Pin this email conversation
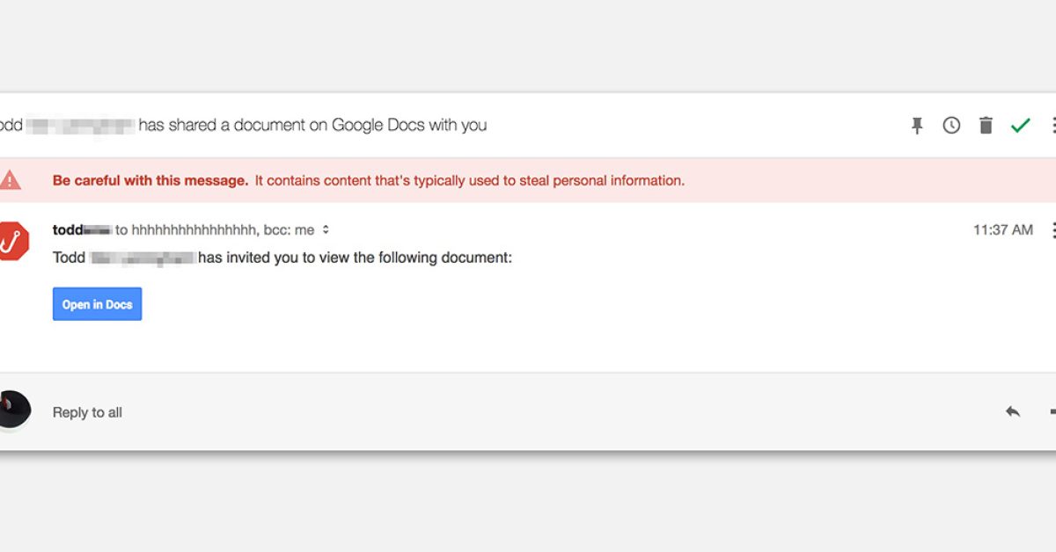The height and width of the screenshot is (552, 1056). click(x=917, y=126)
